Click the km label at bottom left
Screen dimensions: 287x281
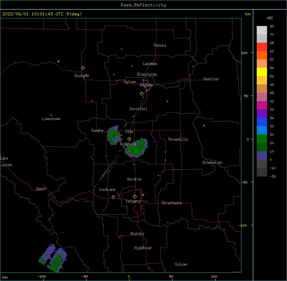click(x=5, y=277)
